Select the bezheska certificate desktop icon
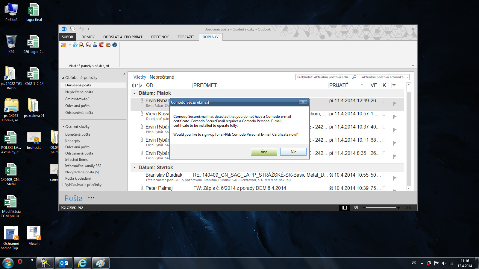 coord(34,140)
